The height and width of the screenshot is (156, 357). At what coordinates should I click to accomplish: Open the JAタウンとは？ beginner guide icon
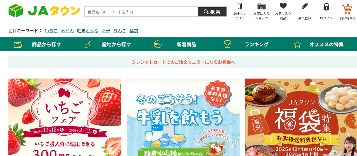coord(240,12)
